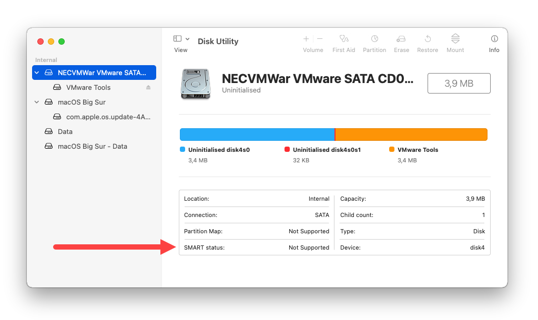Click the large hard disk image
Viewport: 538px width, 320px height.
pyautogui.click(x=195, y=84)
